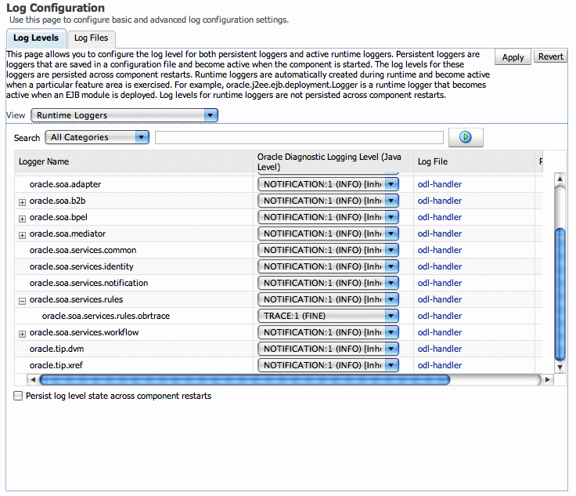The width and height of the screenshot is (576, 496).
Task: Click the horizontal scrollbar thumb of the logger table
Action: [245, 379]
